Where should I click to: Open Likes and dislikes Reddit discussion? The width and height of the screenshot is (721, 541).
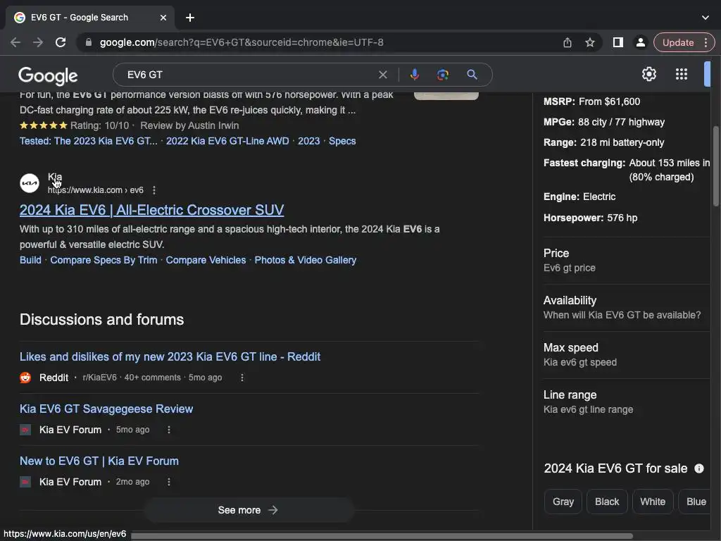(170, 356)
